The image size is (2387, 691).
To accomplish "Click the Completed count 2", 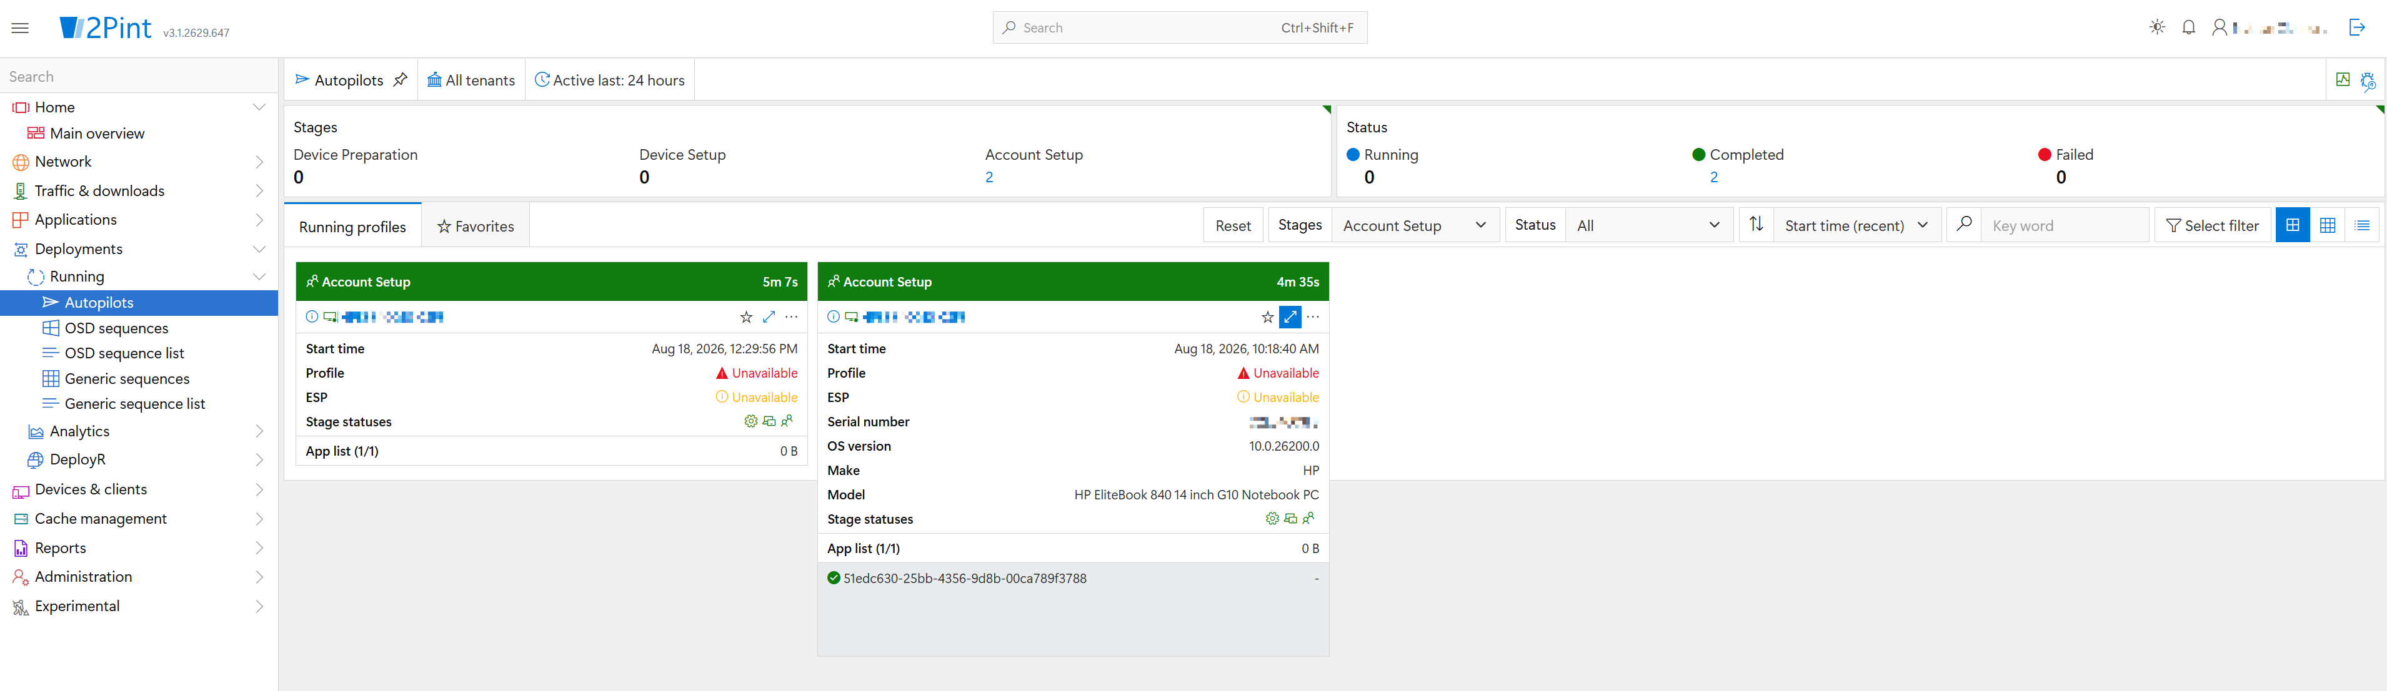I will (x=1714, y=178).
